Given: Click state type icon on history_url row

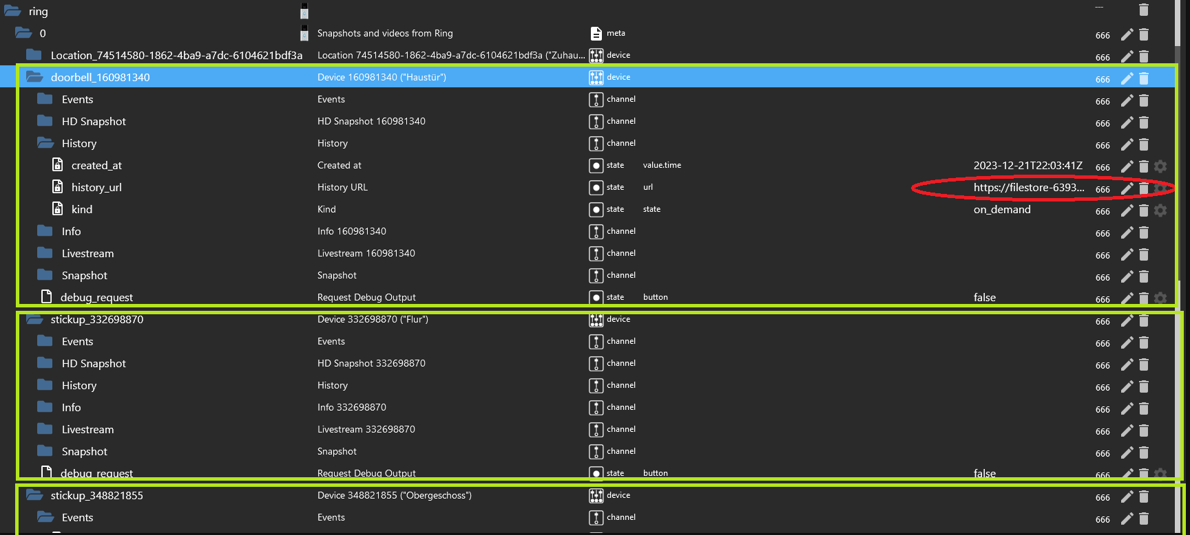Looking at the screenshot, I should (596, 187).
